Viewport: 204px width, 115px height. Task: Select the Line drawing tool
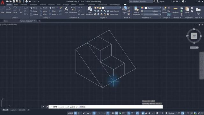pos(3,10)
